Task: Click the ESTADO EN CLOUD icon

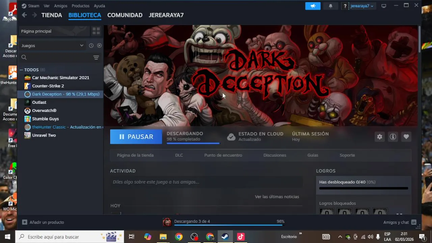Action: pos(231,137)
